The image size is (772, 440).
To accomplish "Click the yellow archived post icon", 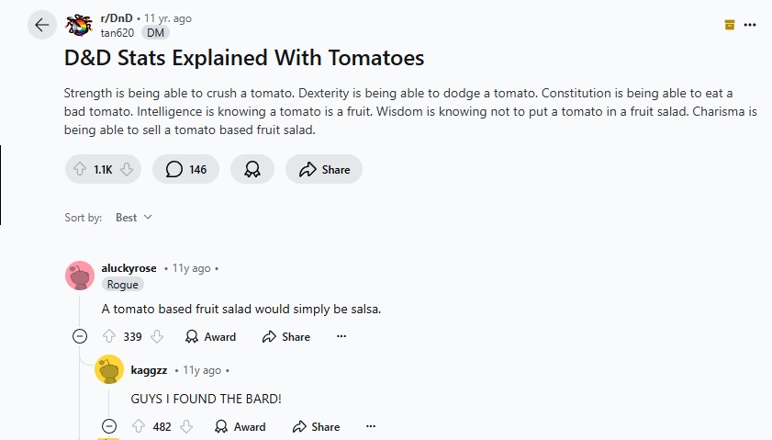I will click(730, 25).
